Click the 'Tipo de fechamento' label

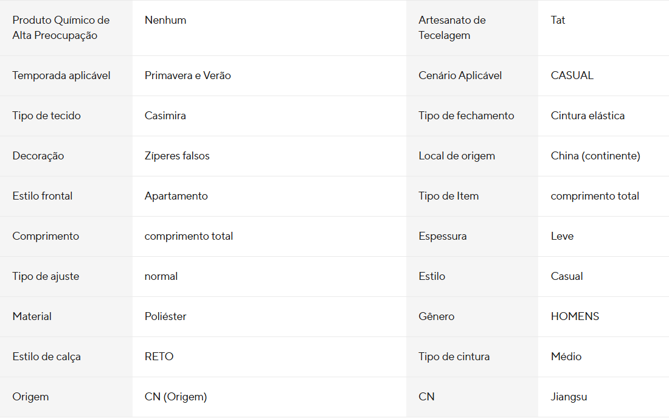pyautogui.click(x=466, y=116)
